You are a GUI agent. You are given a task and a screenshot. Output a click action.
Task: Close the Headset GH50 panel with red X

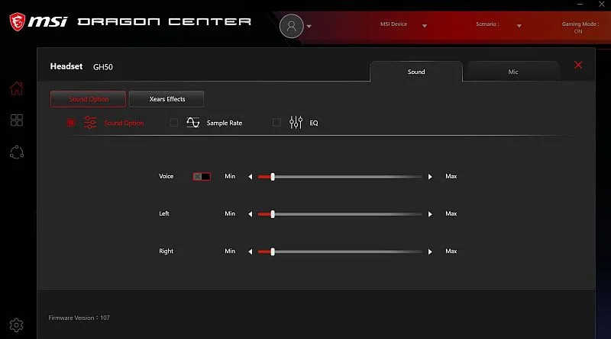(578, 65)
